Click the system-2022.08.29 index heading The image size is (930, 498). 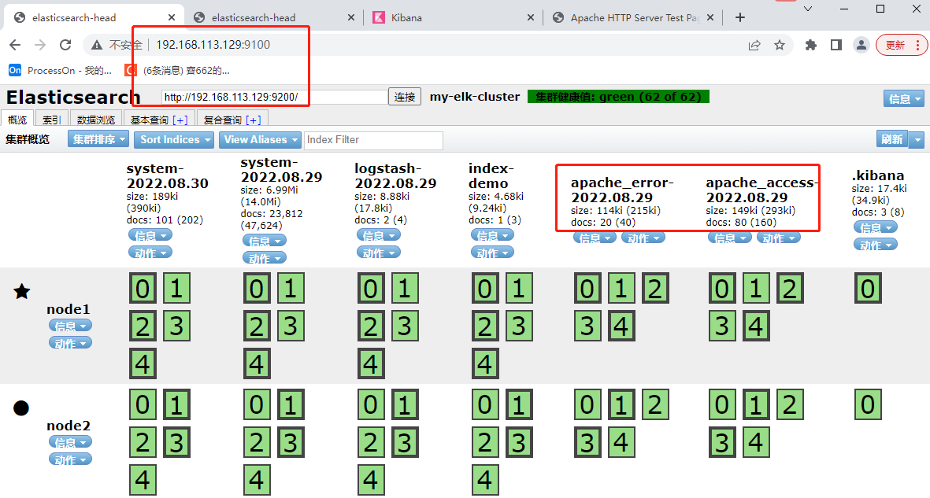coord(281,170)
